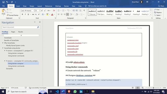Apply superscript formatting

click(x=39, y=14)
